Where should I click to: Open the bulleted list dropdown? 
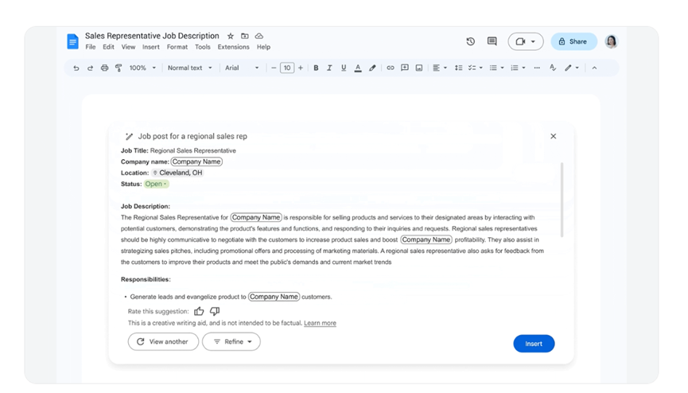pos(496,68)
